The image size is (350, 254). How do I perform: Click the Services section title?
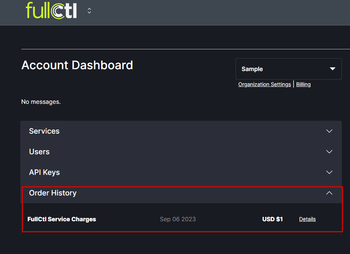pos(44,131)
